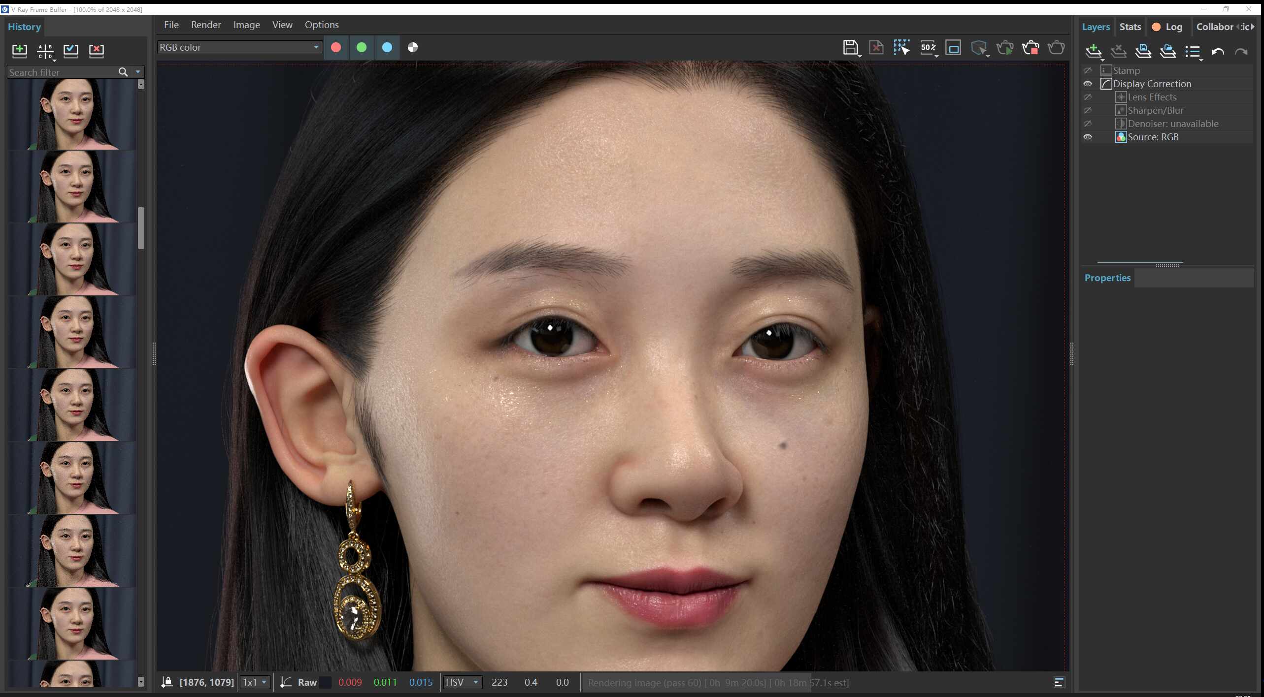The image size is (1264, 697).
Task: Open the Render menu
Action: coord(206,25)
